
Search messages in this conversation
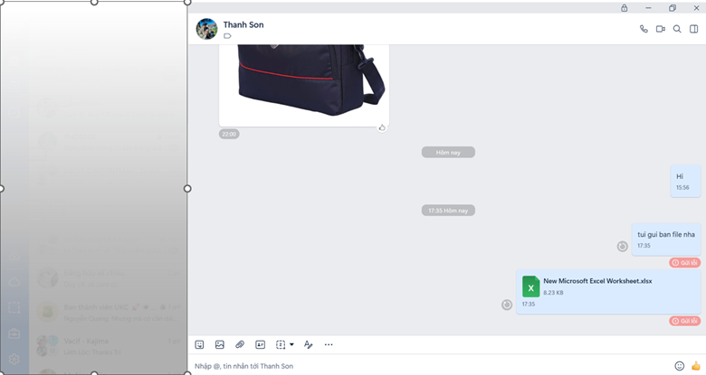click(x=677, y=29)
